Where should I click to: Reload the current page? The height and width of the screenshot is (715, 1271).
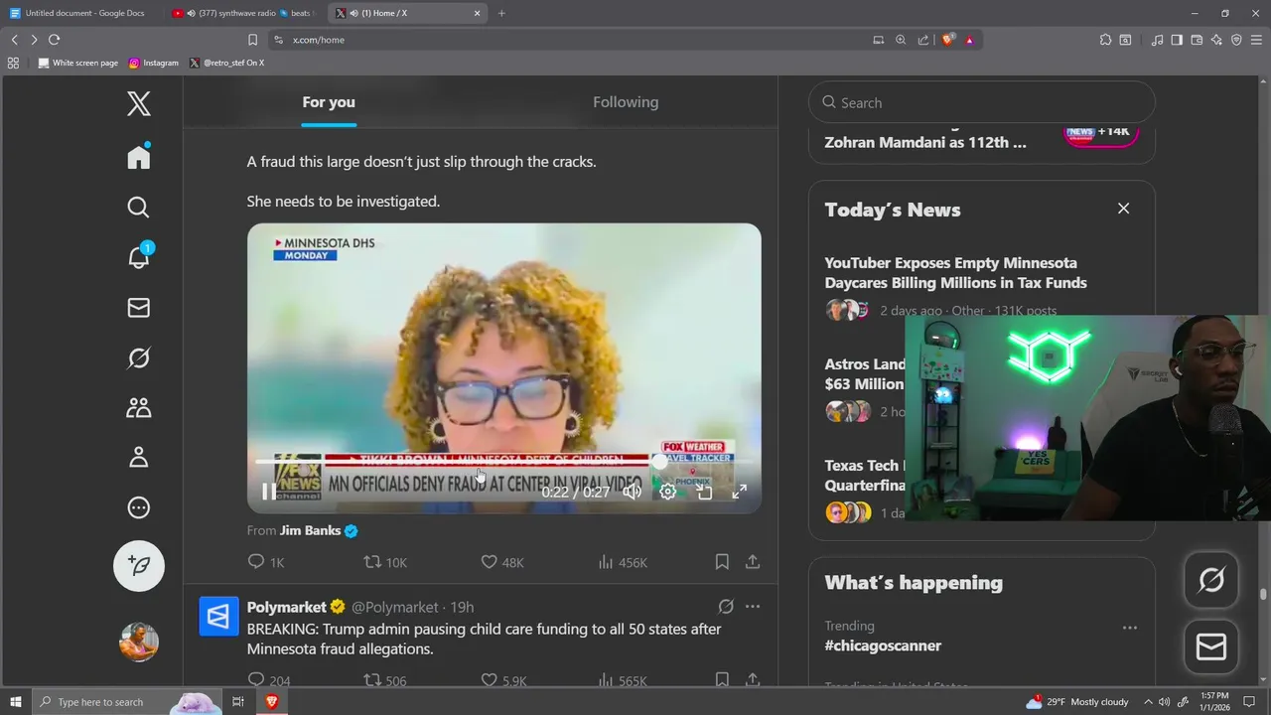click(x=54, y=40)
